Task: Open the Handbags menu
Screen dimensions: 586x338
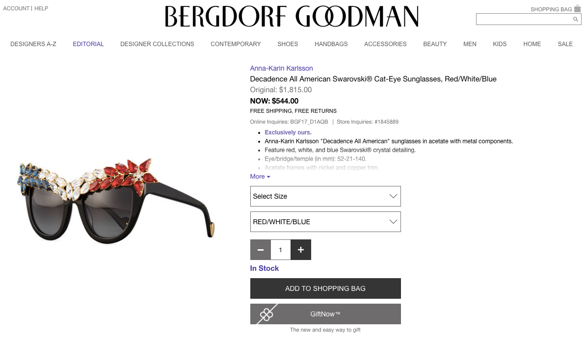Action: pyautogui.click(x=331, y=44)
